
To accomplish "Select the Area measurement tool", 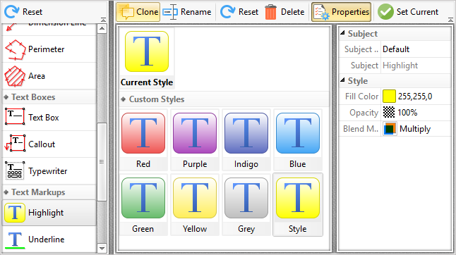I will (x=49, y=76).
